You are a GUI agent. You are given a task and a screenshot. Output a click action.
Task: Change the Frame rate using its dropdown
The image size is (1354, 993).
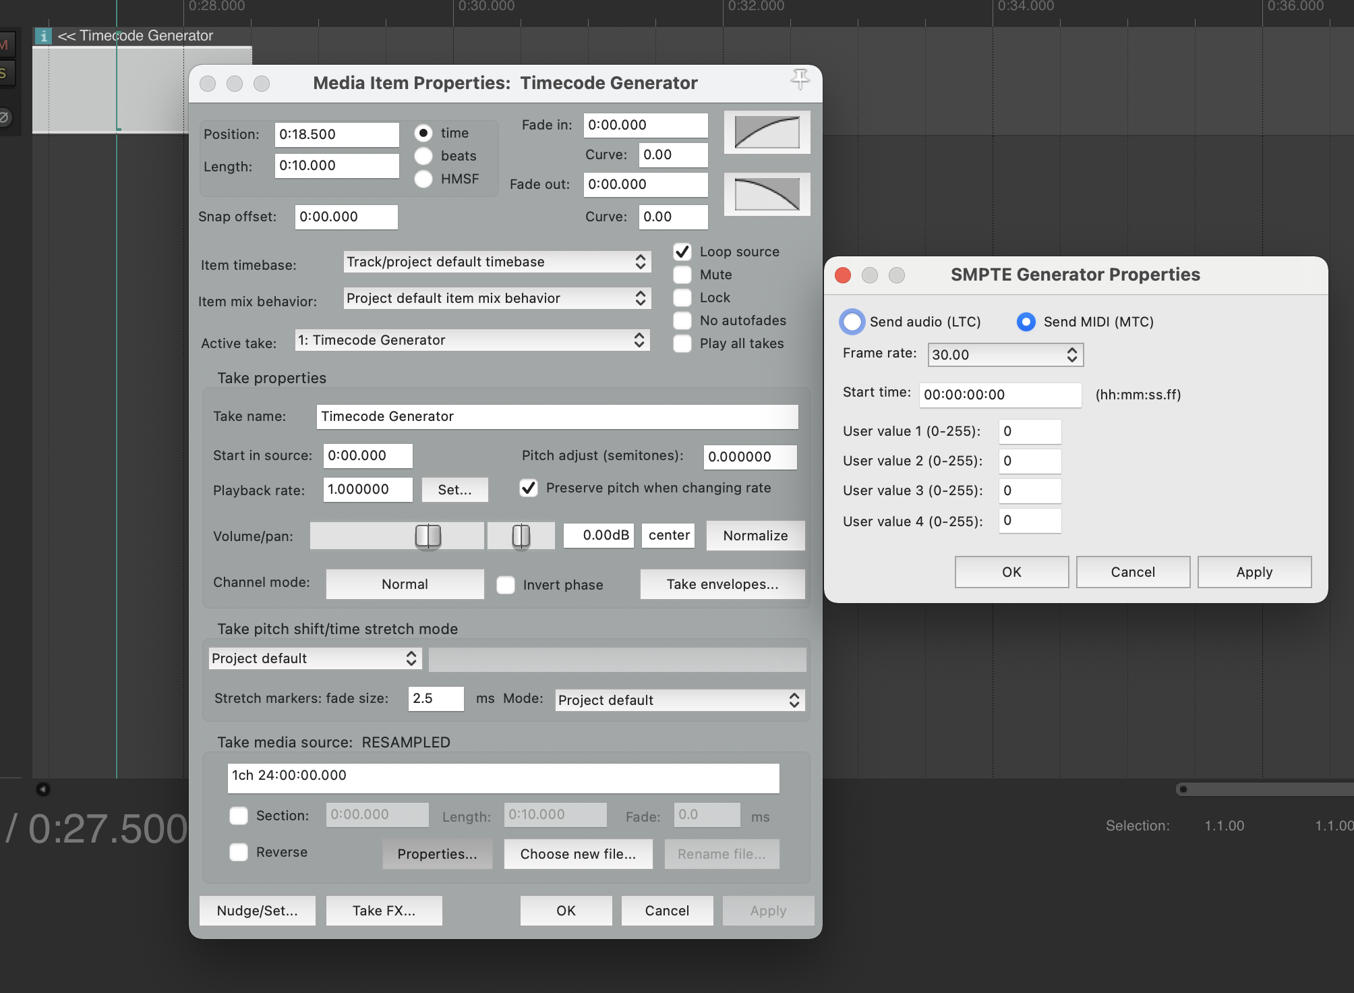[1071, 354]
